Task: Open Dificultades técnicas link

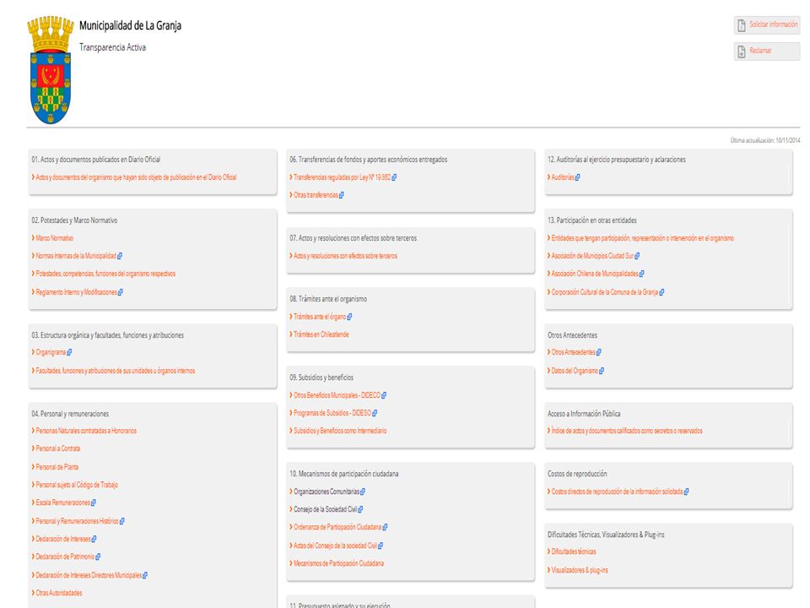Action: point(574,551)
